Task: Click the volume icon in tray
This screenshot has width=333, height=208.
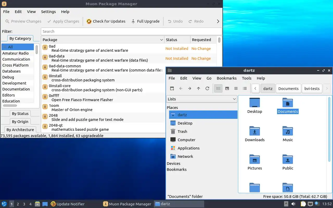Action: click(x=293, y=204)
